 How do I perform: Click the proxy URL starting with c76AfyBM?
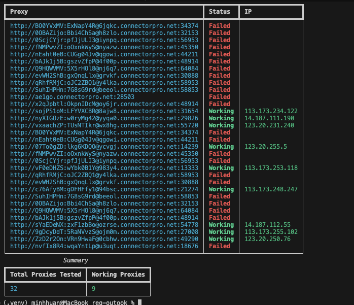click(x=104, y=189)
